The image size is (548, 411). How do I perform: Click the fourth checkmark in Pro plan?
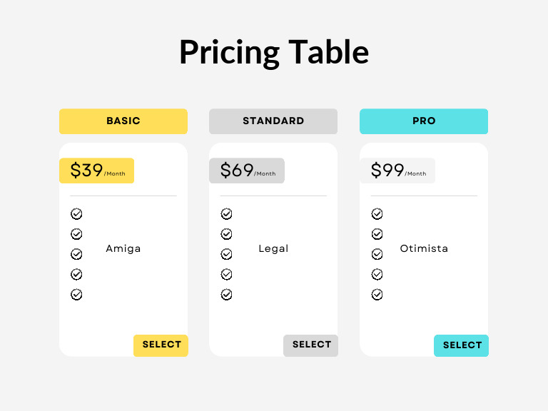click(x=377, y=274)
